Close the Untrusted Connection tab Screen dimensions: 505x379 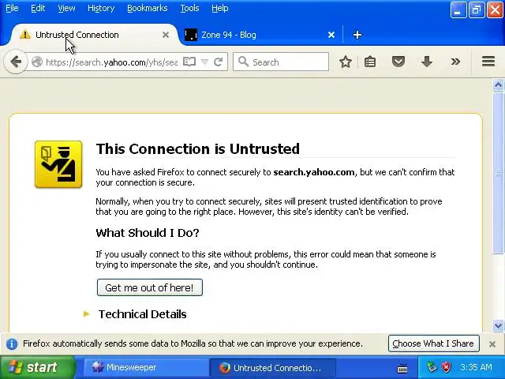(166, 35)
